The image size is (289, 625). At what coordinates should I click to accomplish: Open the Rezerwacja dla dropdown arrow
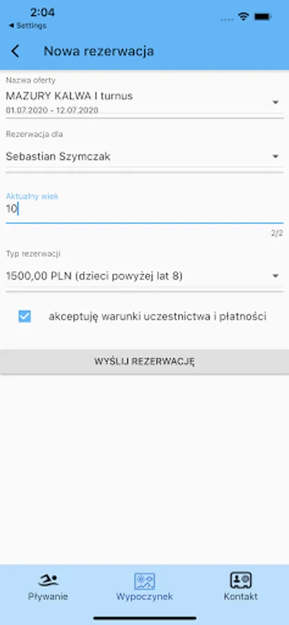point(275,157)
